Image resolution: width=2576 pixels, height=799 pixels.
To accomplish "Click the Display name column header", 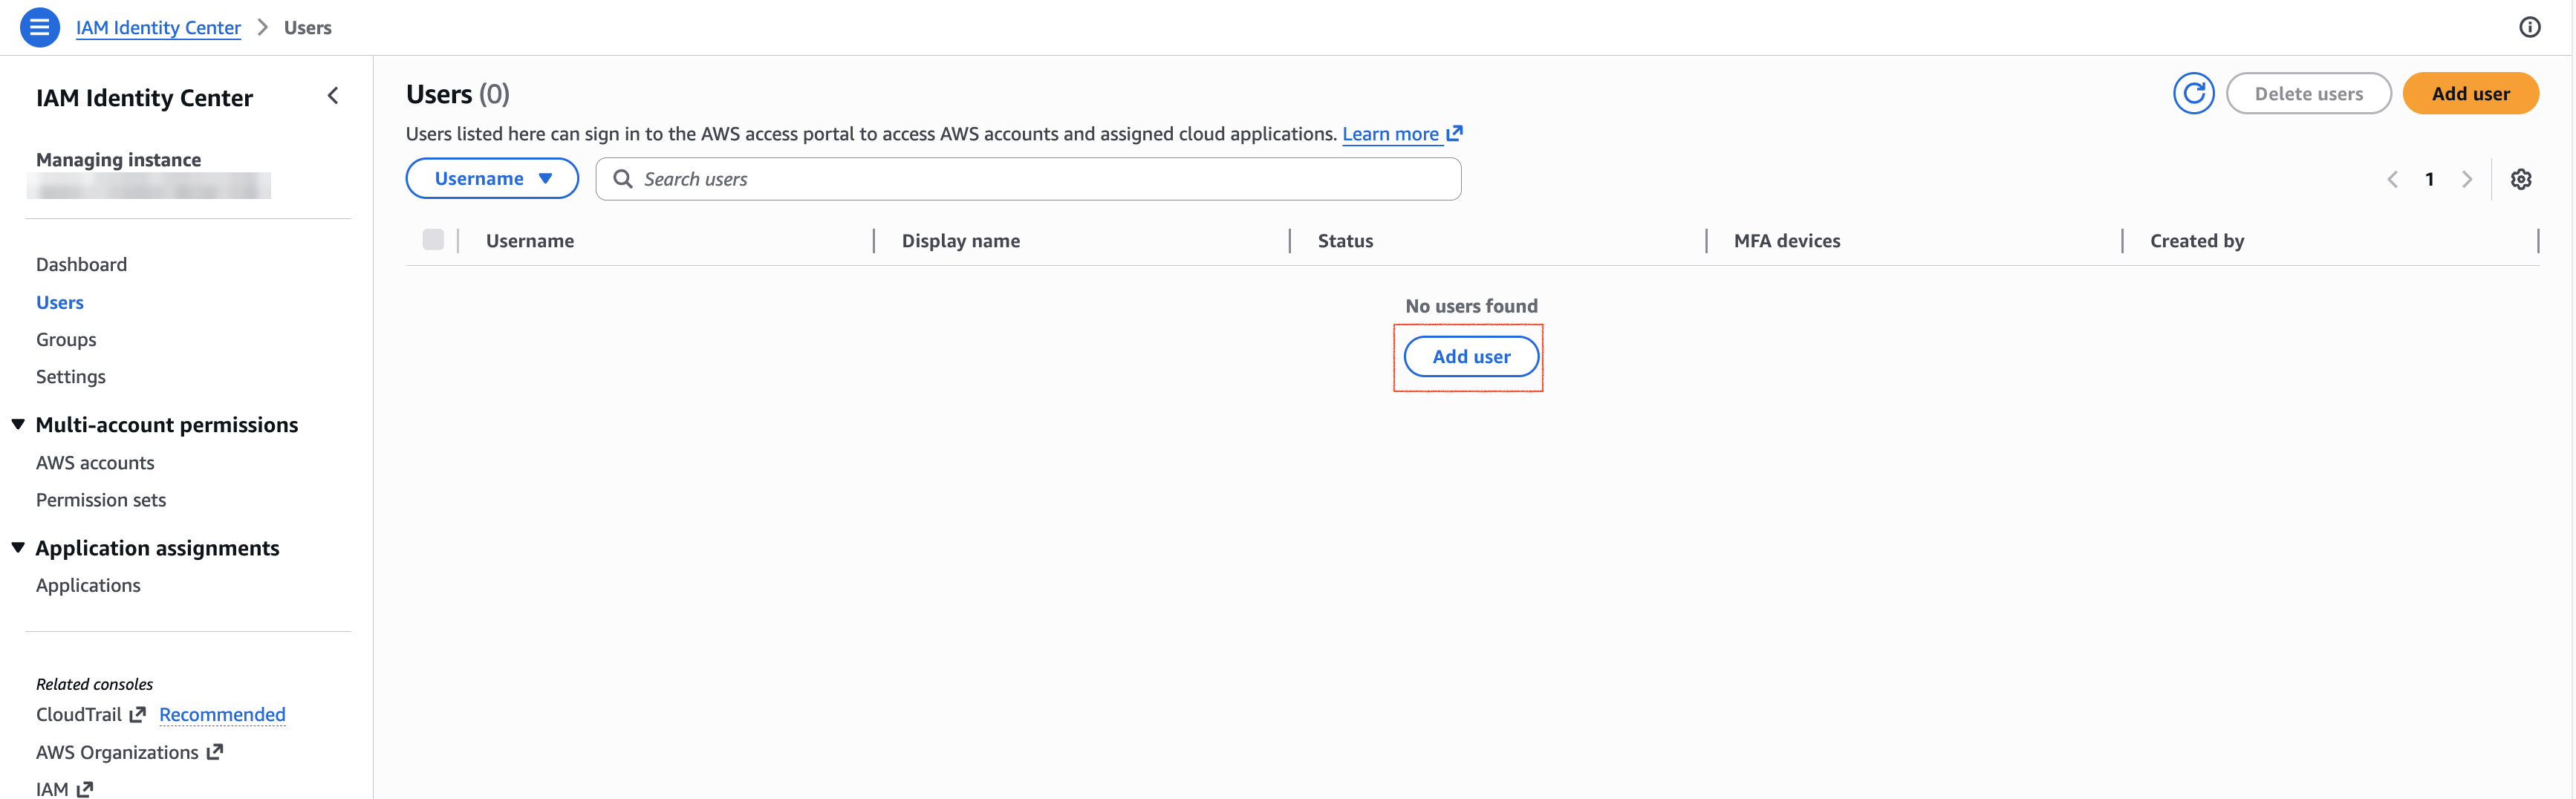I will [961, 240].
